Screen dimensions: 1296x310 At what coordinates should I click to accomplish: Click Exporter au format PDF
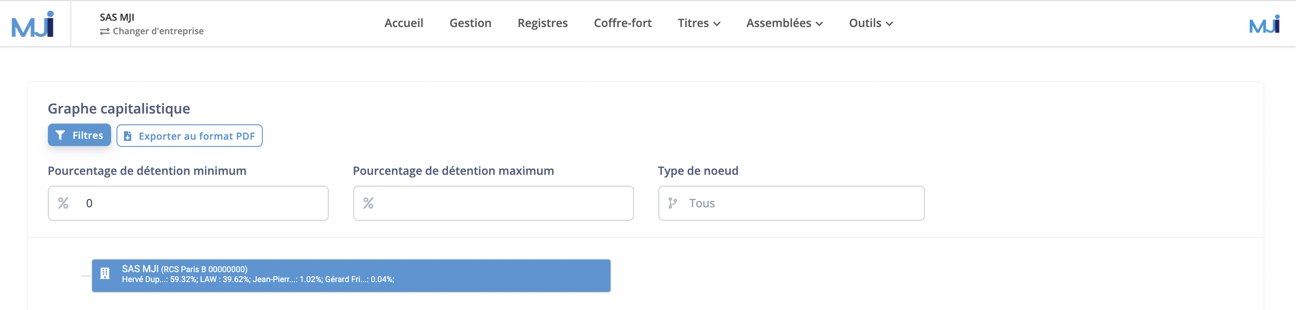(x=189, y=136)
